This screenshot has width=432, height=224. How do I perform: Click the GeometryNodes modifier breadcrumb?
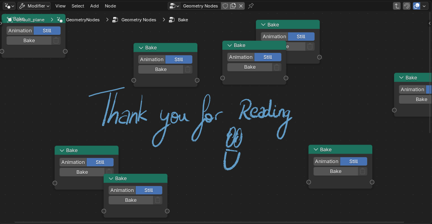[x=83, y=20]
